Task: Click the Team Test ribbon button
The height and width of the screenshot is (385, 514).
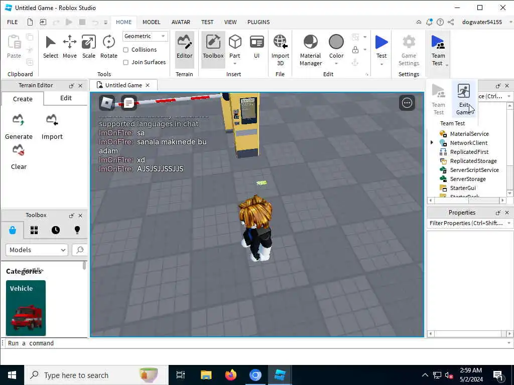Action: pos(438,50)
